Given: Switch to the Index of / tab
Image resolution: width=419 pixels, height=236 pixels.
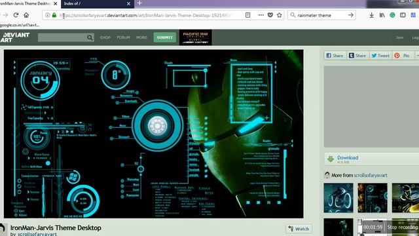Looking at the screenshot, I should (x=98, y=4).
